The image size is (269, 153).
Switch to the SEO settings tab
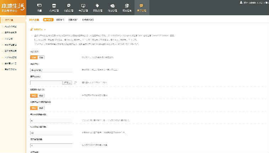pyautogui.click(x=60, y=20)
